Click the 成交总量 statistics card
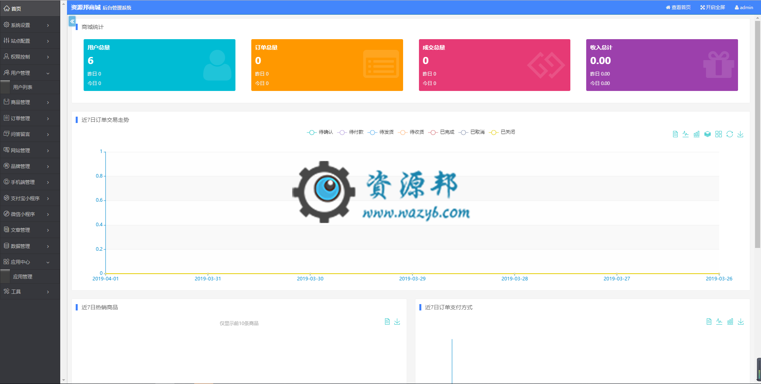 [x=494, y=65]
